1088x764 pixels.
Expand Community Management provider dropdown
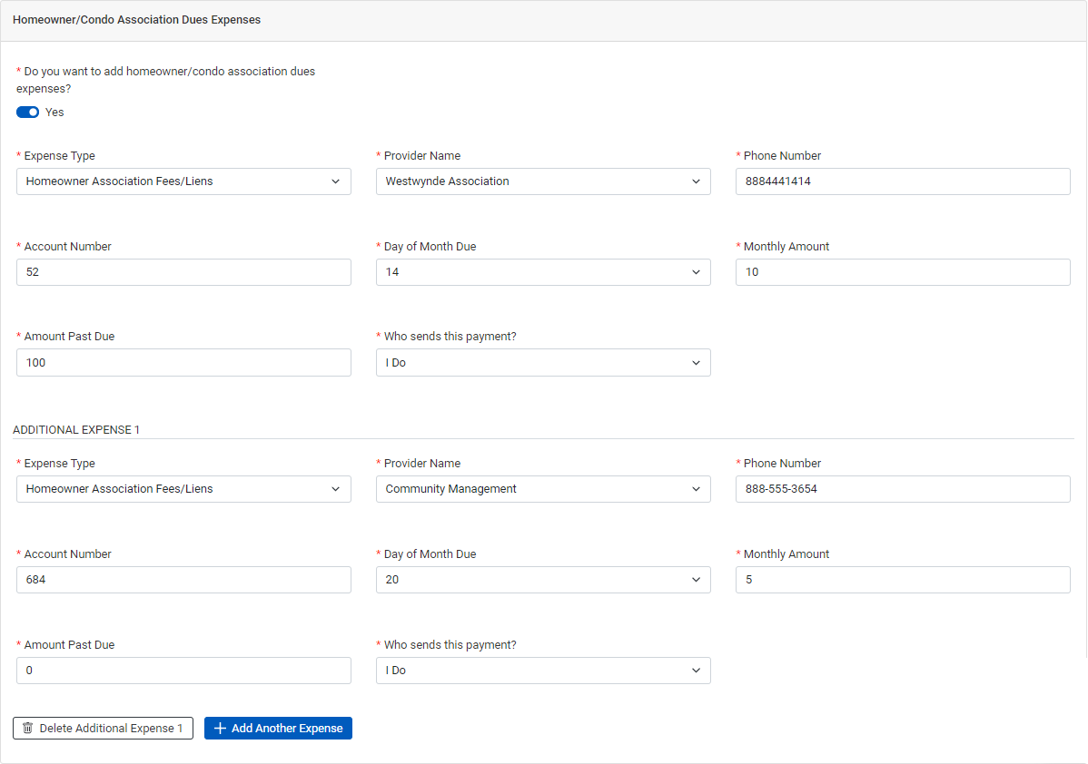click(x=543, y=489)
